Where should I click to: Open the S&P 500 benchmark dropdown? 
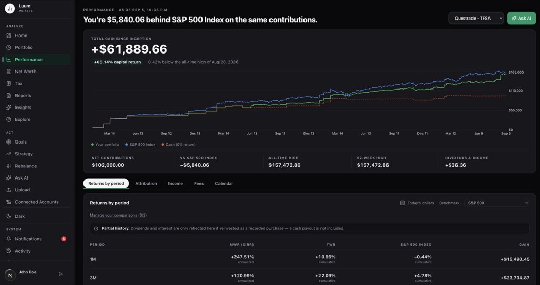click(497, 203)
